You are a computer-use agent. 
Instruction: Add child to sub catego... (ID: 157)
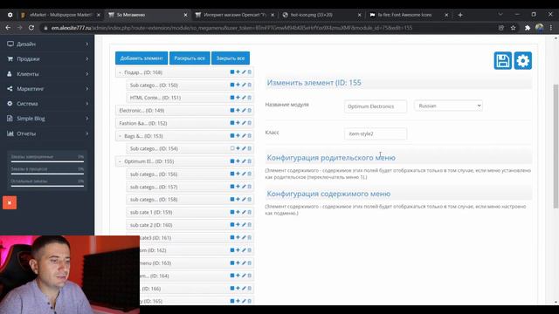coord(238,187)
